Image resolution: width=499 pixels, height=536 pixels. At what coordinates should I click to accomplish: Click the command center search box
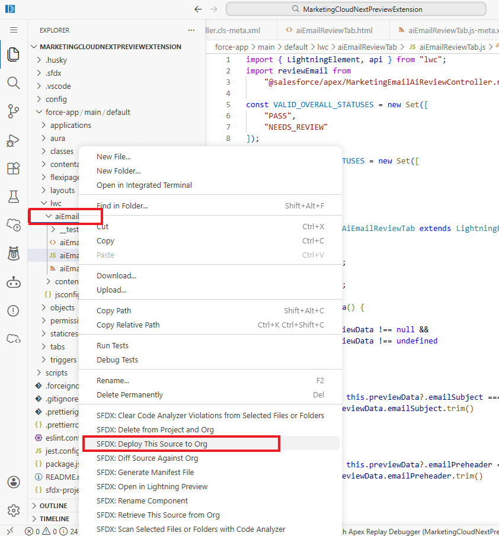tap(356, 9)
